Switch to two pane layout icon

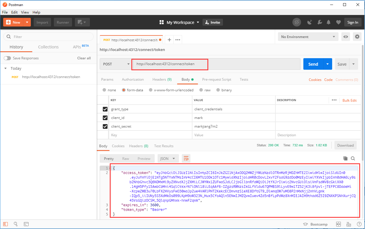(x=338, y=224)
